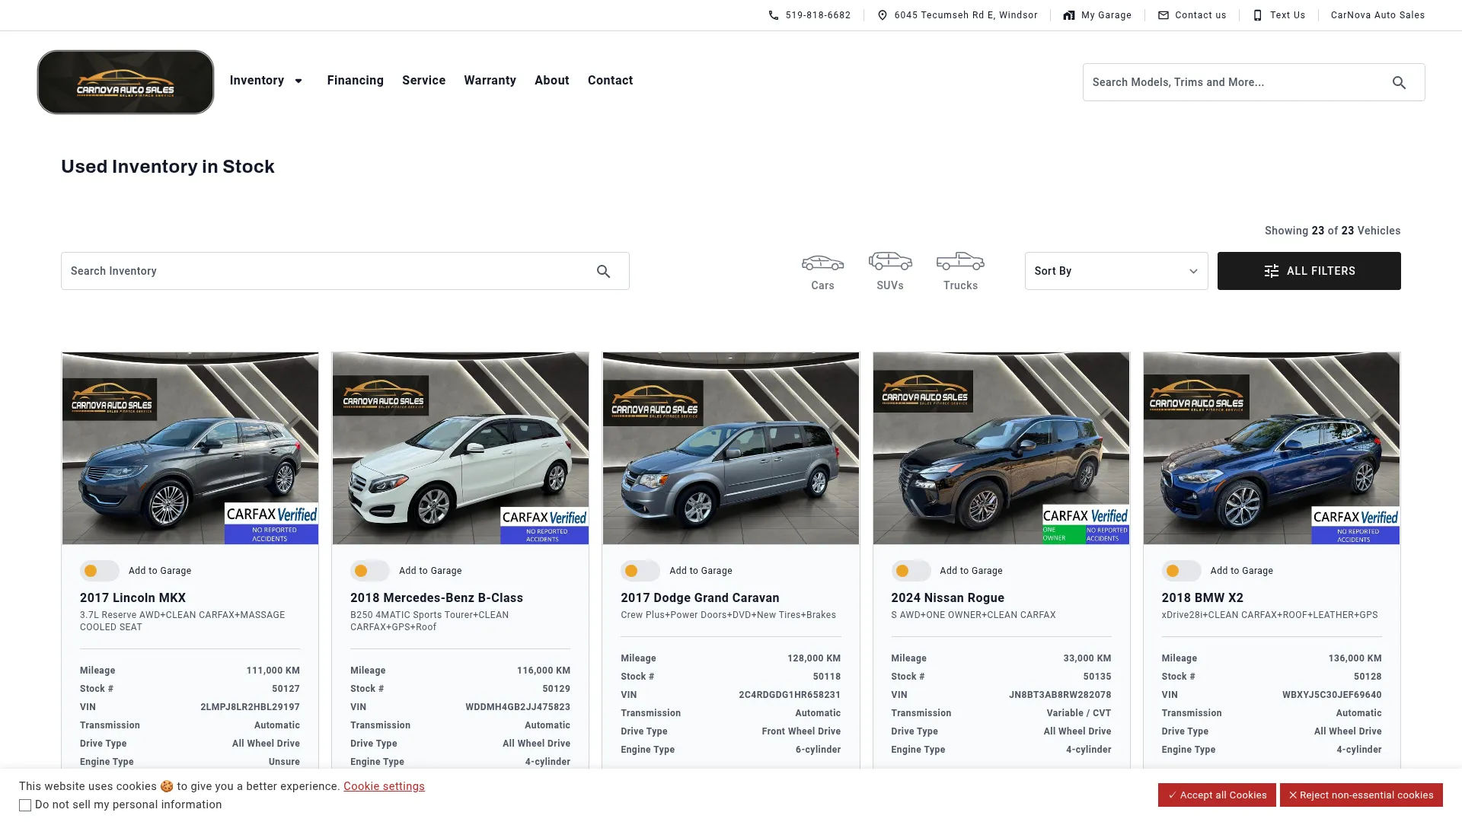Image resolution: width=1462 pixels, height=822 pixels.
Task: Click the CarNova Auto Sales logo
Action: click(126, 82)
